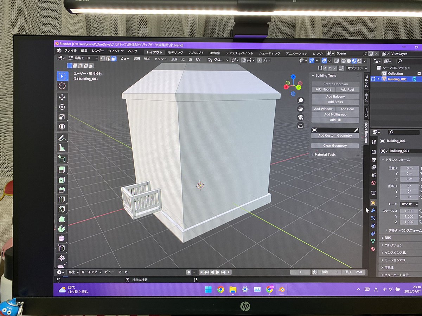
Task: Click Add Floors button
Action: coord(323,90)
